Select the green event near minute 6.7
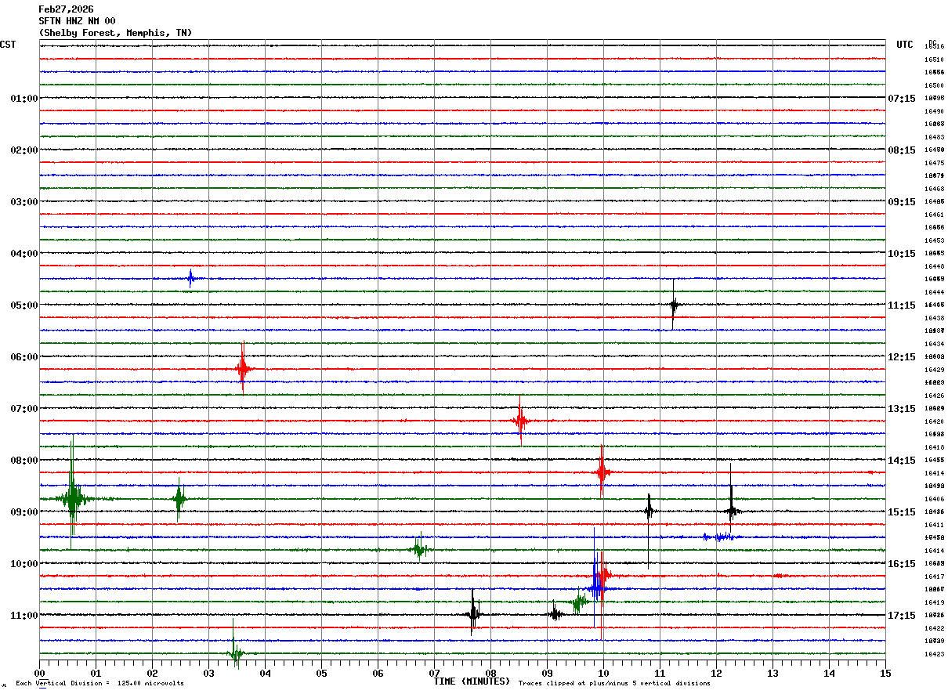948x694 pixels. pos(419,549)
